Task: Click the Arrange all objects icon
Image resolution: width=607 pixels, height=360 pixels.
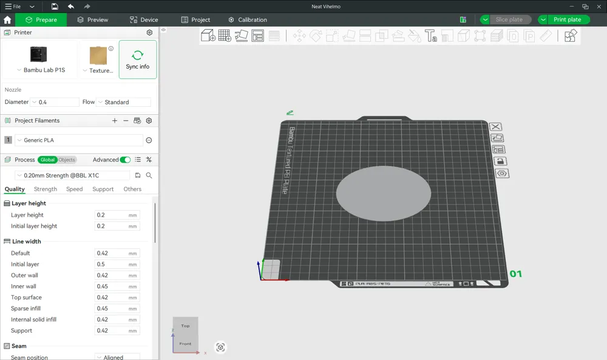Action: (x=257, y=36)
